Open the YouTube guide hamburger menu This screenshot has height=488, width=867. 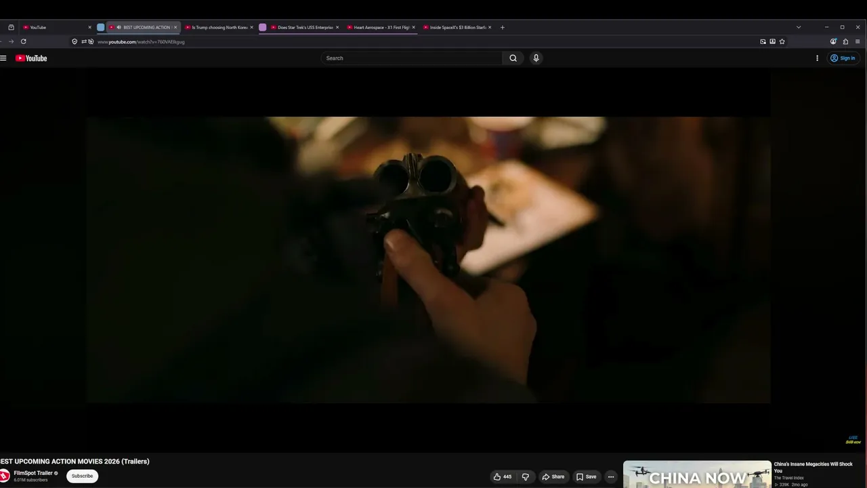point(3,58)
